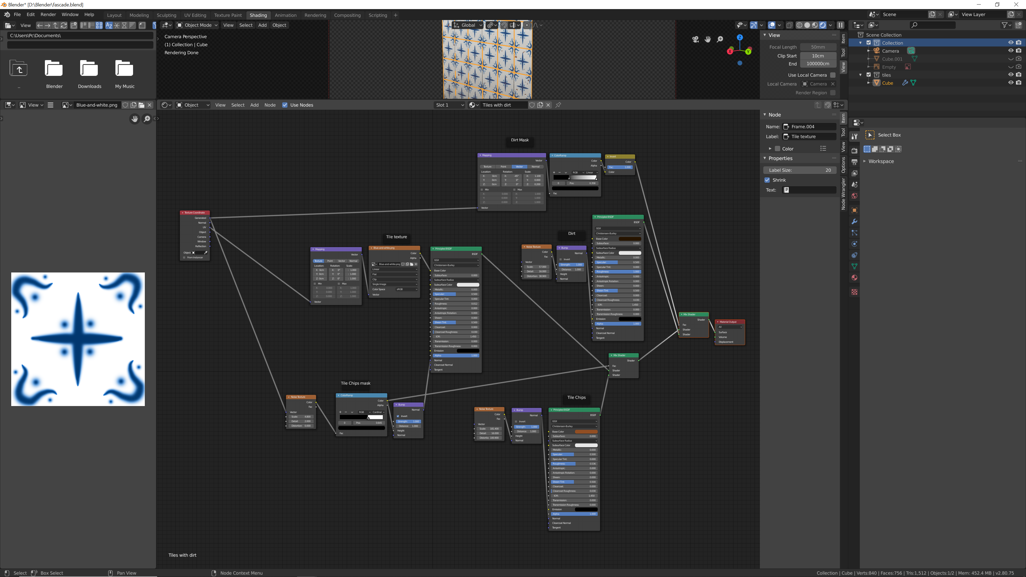1026x577 pixels.
Task: Switch viewport to wireframe shading
Action: (799, 25)
